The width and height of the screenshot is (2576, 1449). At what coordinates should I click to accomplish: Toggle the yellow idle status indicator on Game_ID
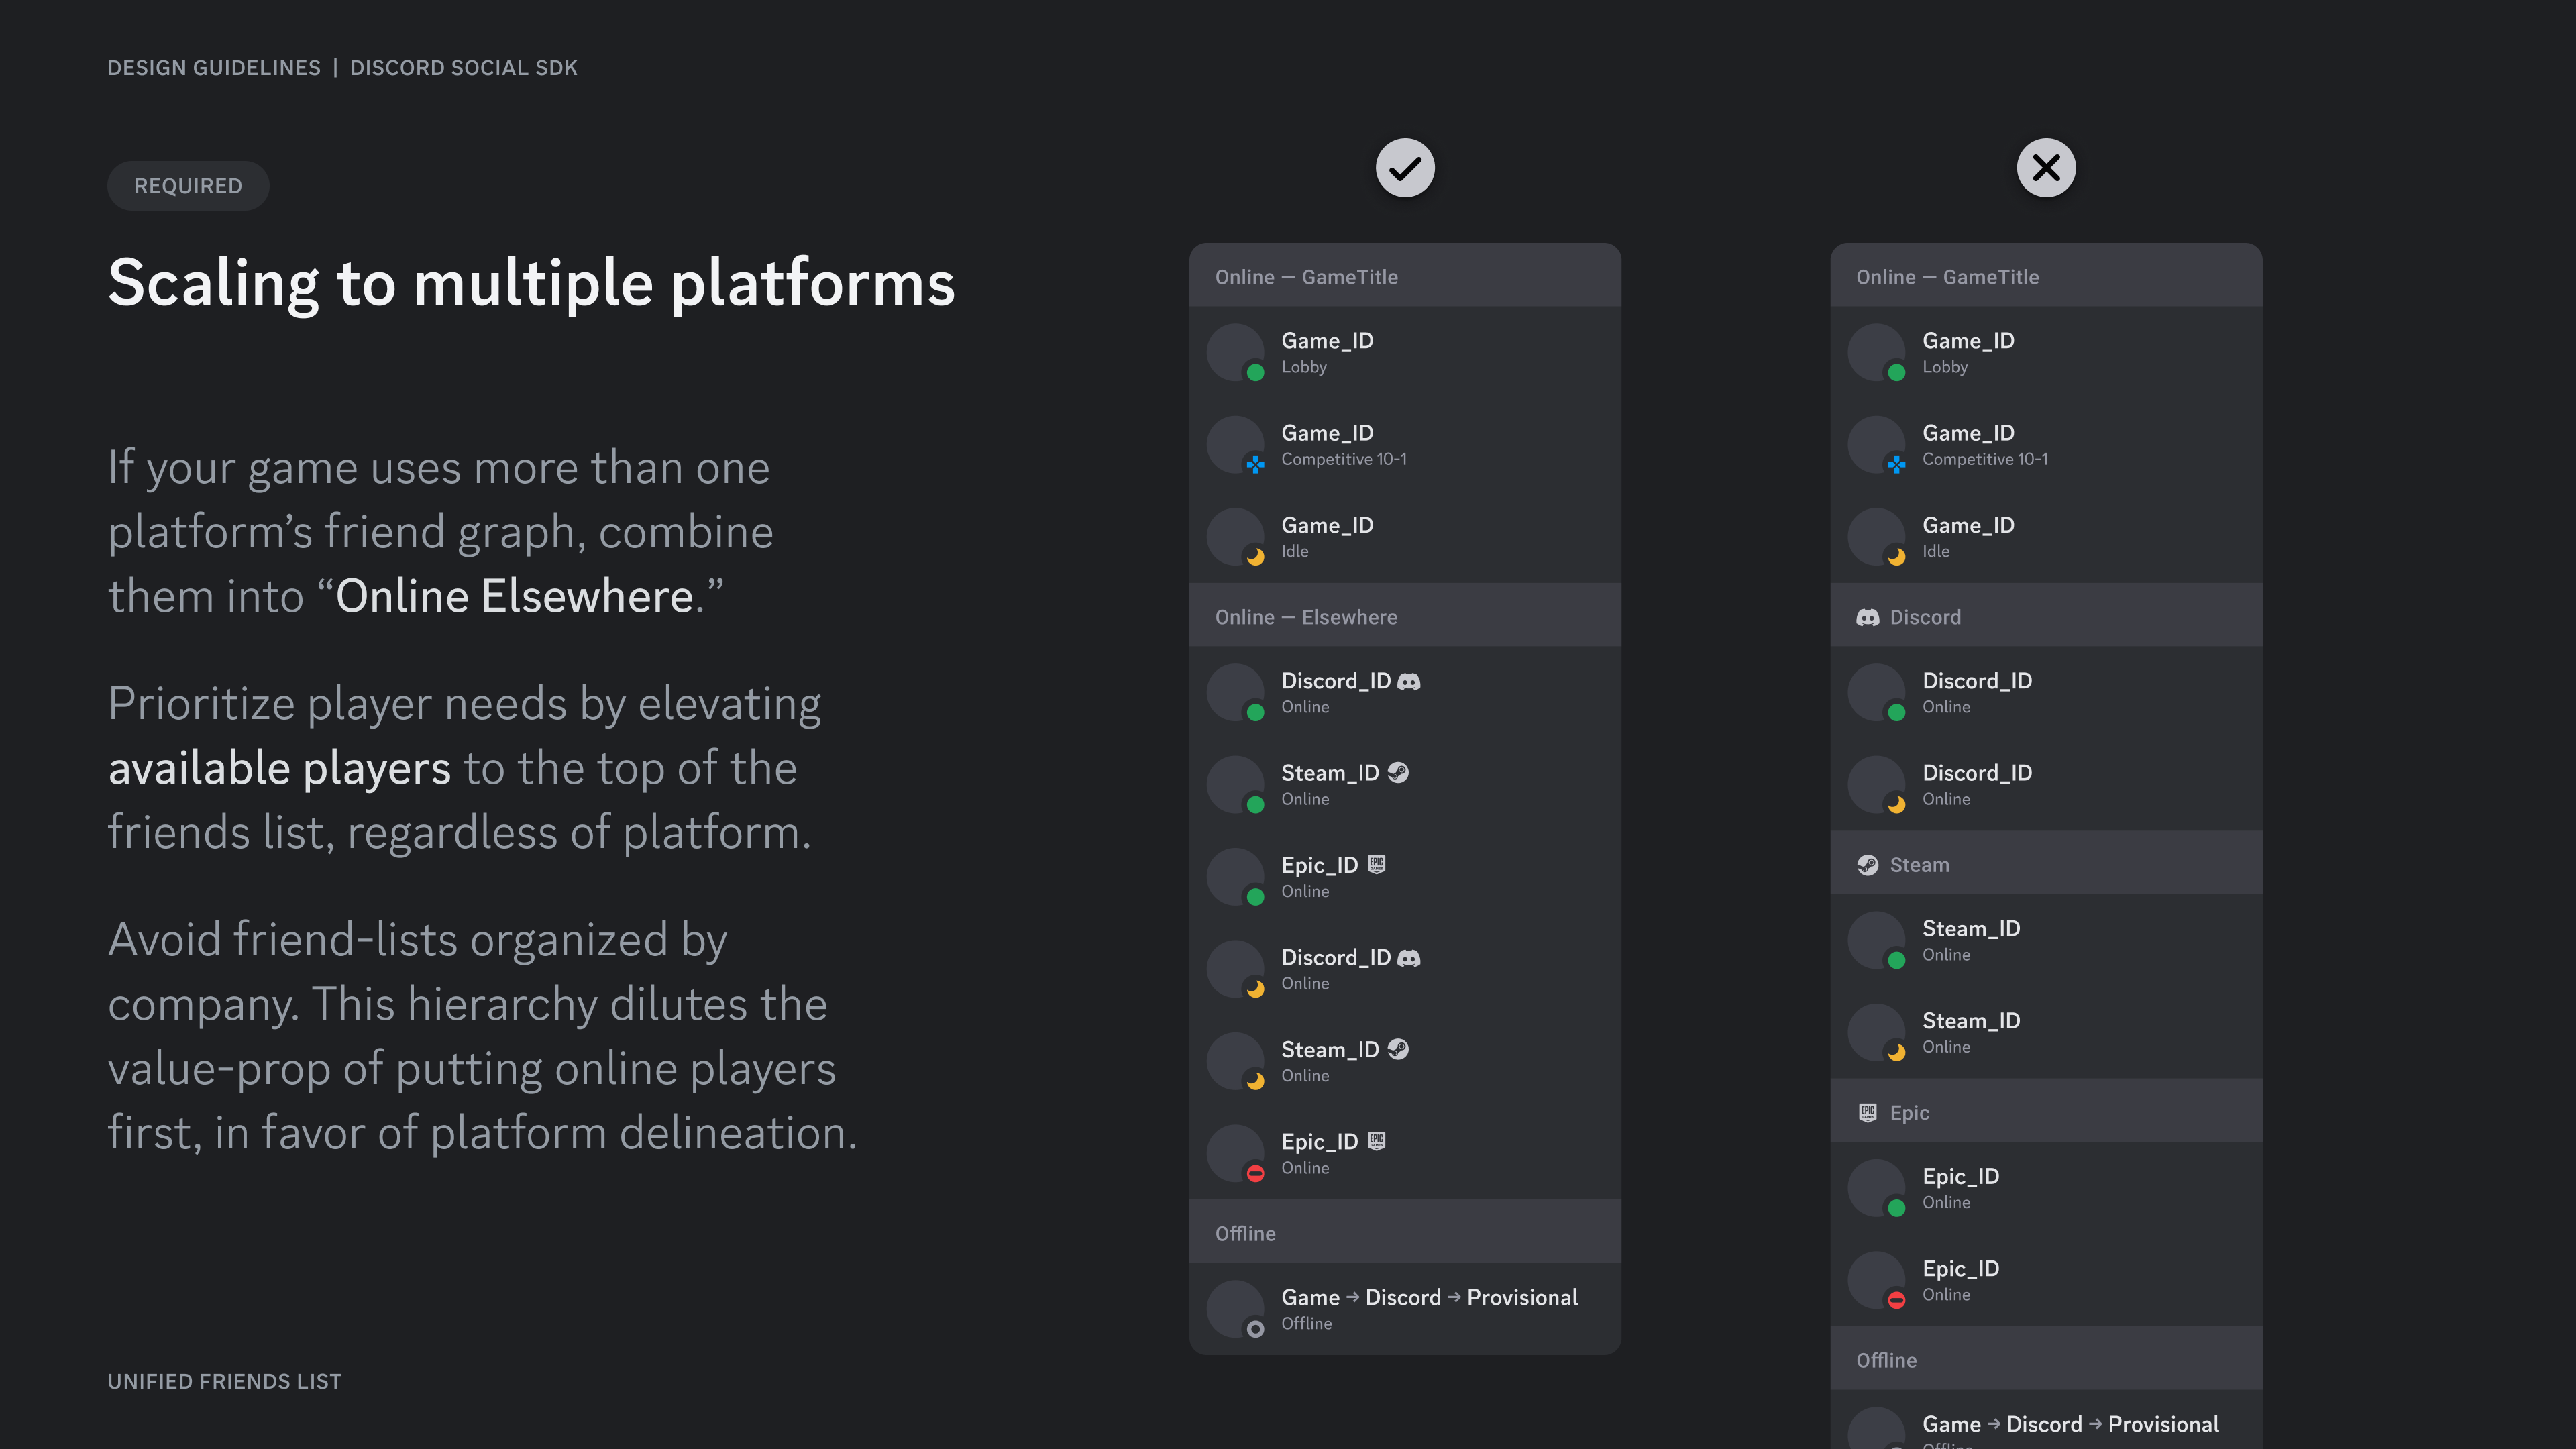click(x=1256, y=557)
